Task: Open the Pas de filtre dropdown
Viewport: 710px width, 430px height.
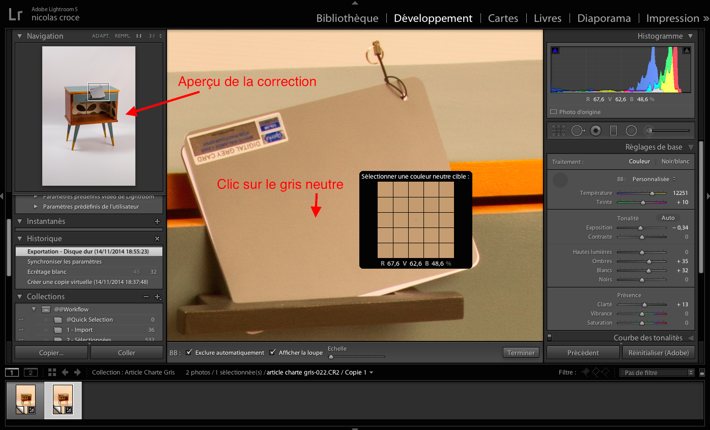Action: (x=657, y=372)
